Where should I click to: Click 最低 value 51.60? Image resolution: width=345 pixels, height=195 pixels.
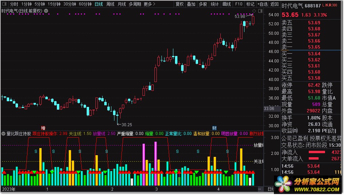click(314, 98)
